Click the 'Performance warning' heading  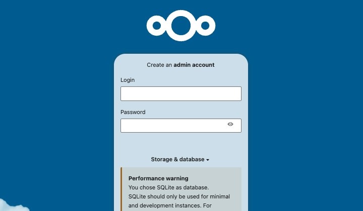pos(158,178)
